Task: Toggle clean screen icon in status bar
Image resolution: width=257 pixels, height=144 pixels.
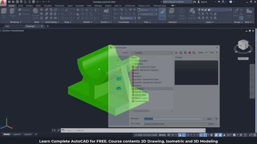Action: pos(251,135)
